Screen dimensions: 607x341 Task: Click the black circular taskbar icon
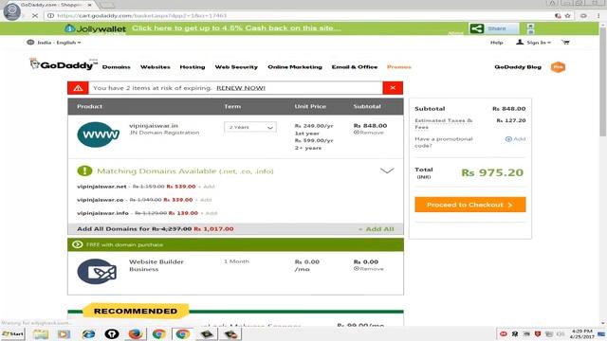112,333
